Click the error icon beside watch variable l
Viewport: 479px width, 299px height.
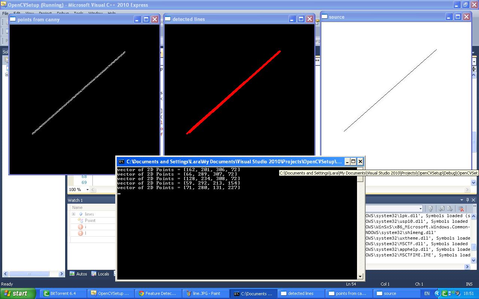(x=80, y=233)
